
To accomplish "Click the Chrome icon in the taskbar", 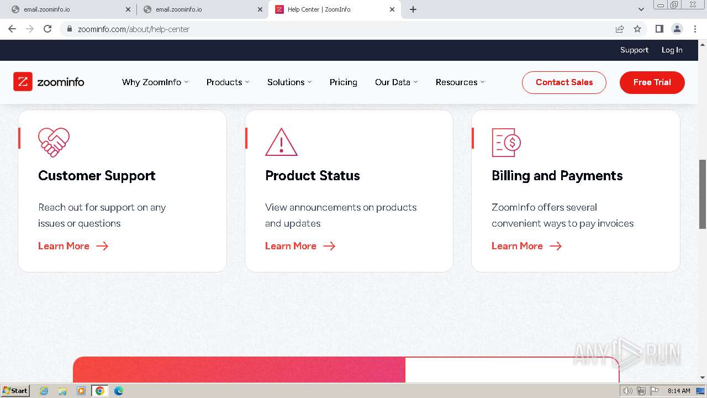I will pyautogui.click(x=99, y=391).
